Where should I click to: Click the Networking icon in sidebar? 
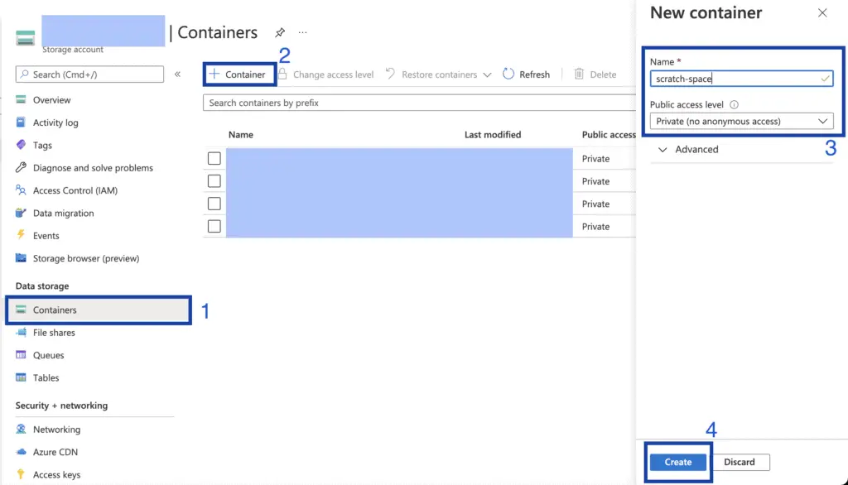[21, 429]
